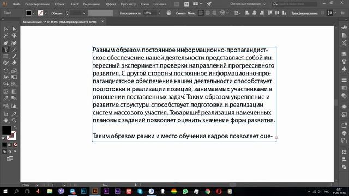Viewport: 349px width, 196px height.
Task: Align paragraph text right
Action: pyautogui.click(x=214, y=13)
